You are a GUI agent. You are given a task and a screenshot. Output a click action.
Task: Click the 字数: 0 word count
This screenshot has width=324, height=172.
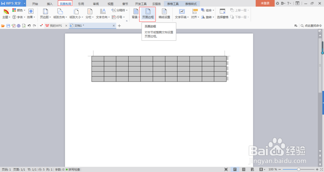pyautogui.click(x=59, y=169)
